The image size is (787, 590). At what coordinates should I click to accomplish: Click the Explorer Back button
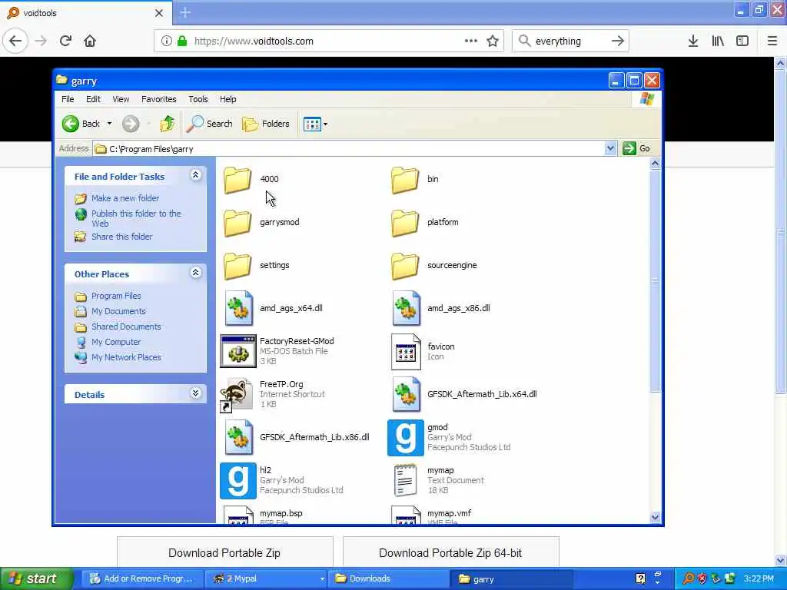click(x=81, y=124)
